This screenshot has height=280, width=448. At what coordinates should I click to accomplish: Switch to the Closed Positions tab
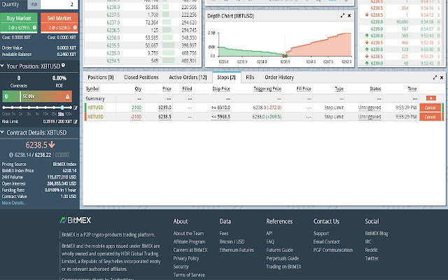pos(141,77)
